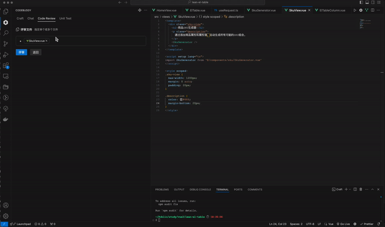The image size is (385, 227).
Task: Add a new terminal with plus icon
Action: coord(346,189)
